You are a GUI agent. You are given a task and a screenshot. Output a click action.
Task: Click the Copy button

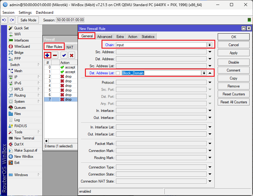point(233,78)
